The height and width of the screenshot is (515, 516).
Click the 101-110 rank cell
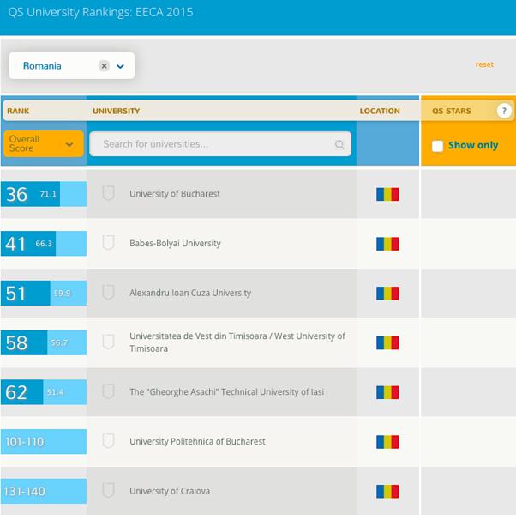44,441
